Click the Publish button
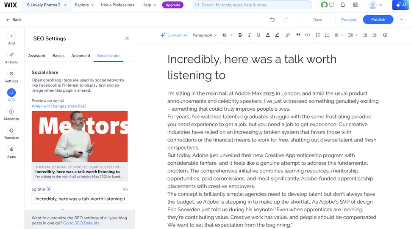411x229 pixels. pos(378,19)
